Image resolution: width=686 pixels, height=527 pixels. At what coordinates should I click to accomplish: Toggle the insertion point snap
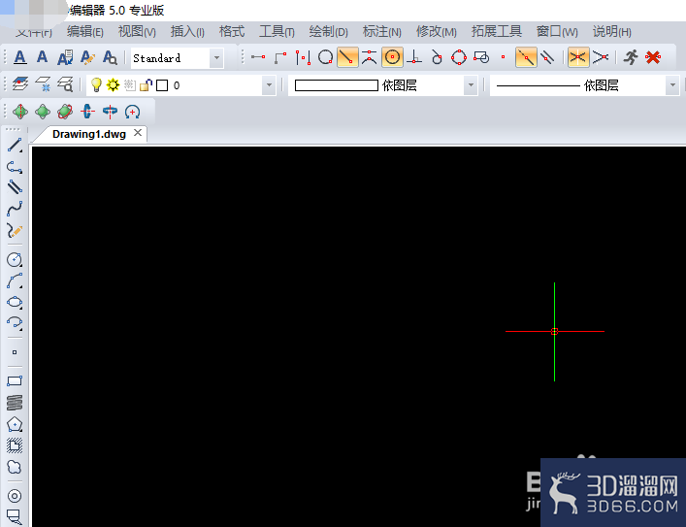tap(481, 57)
